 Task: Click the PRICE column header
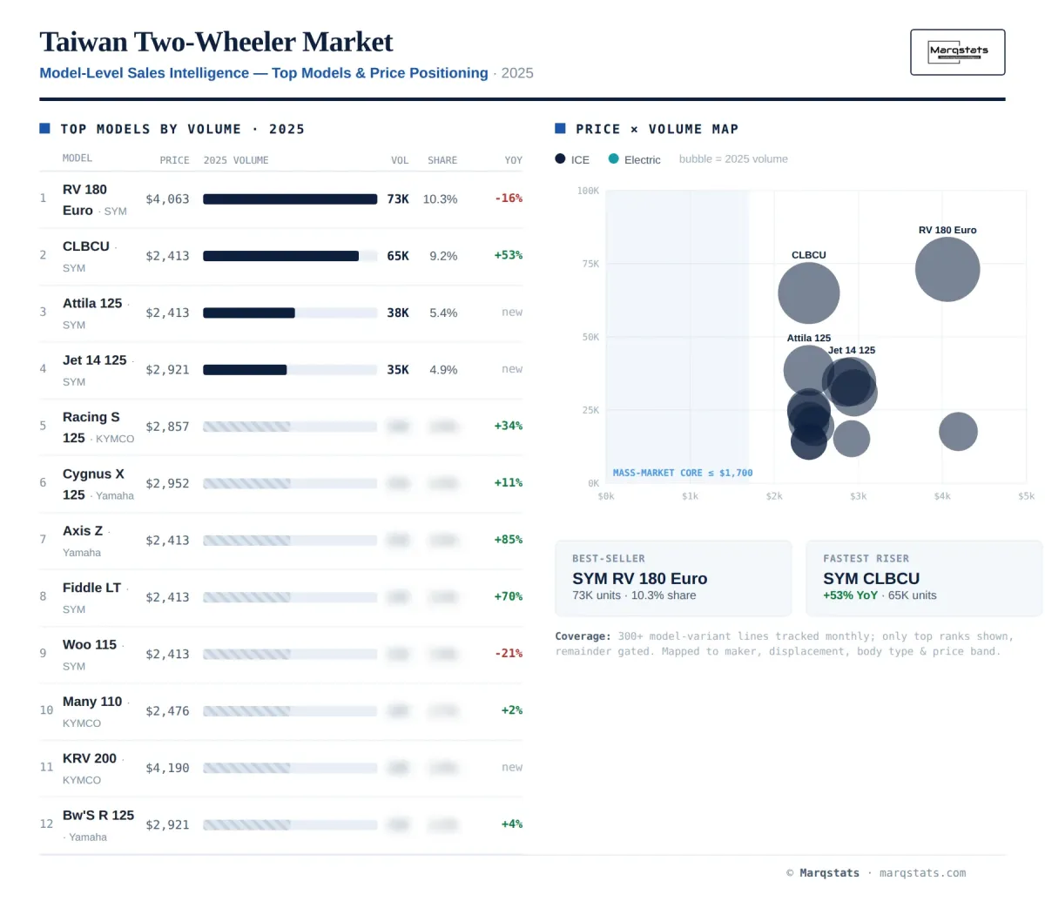pos(174,160)
